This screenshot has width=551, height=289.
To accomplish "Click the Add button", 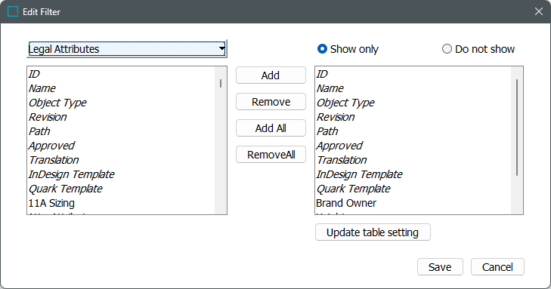I will (x=271, y=75).
